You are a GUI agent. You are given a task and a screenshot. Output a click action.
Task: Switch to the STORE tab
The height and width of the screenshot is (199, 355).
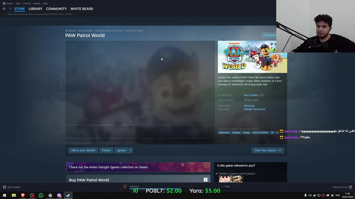(x=19, y=9)
